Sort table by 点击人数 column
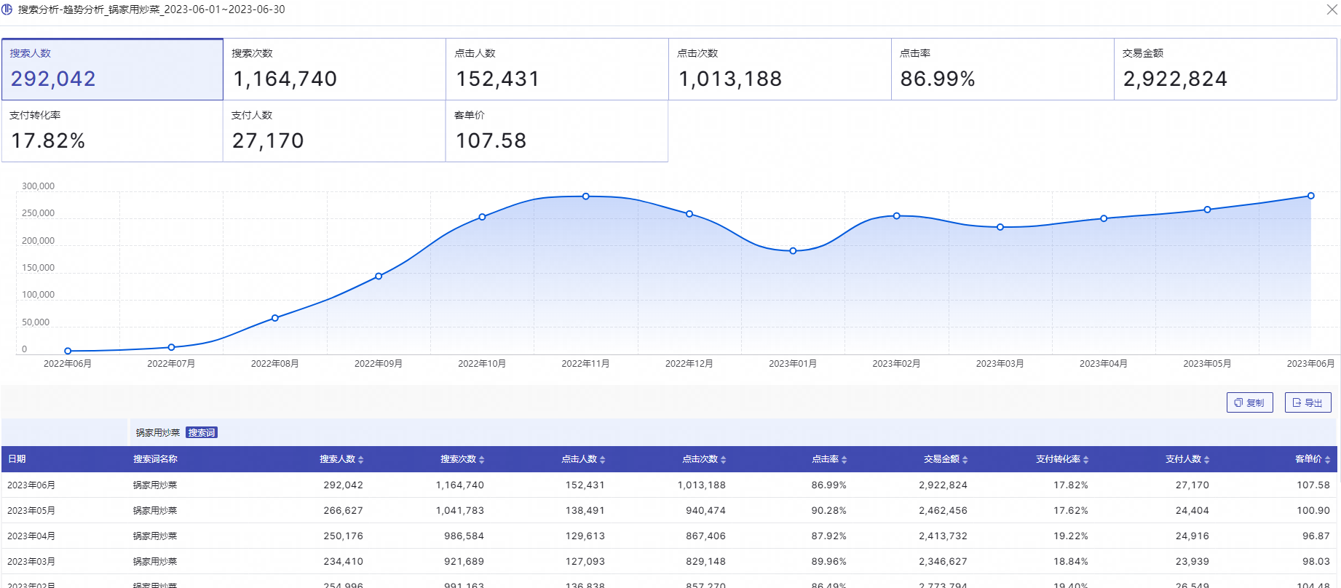This screenshot has width=1341, height=588. [583, 459]
